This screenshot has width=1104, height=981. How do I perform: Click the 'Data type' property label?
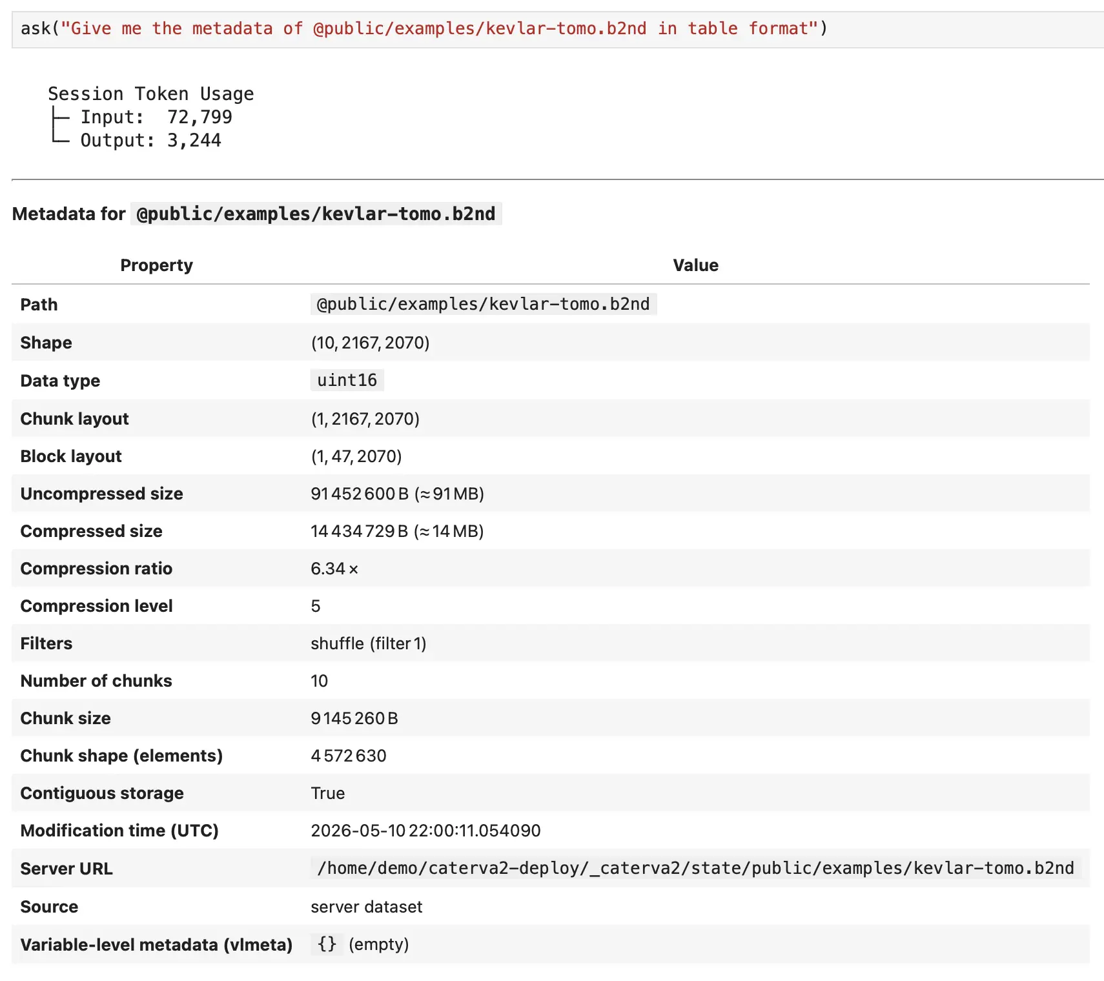pyautogui.click(x=60, y=381)
